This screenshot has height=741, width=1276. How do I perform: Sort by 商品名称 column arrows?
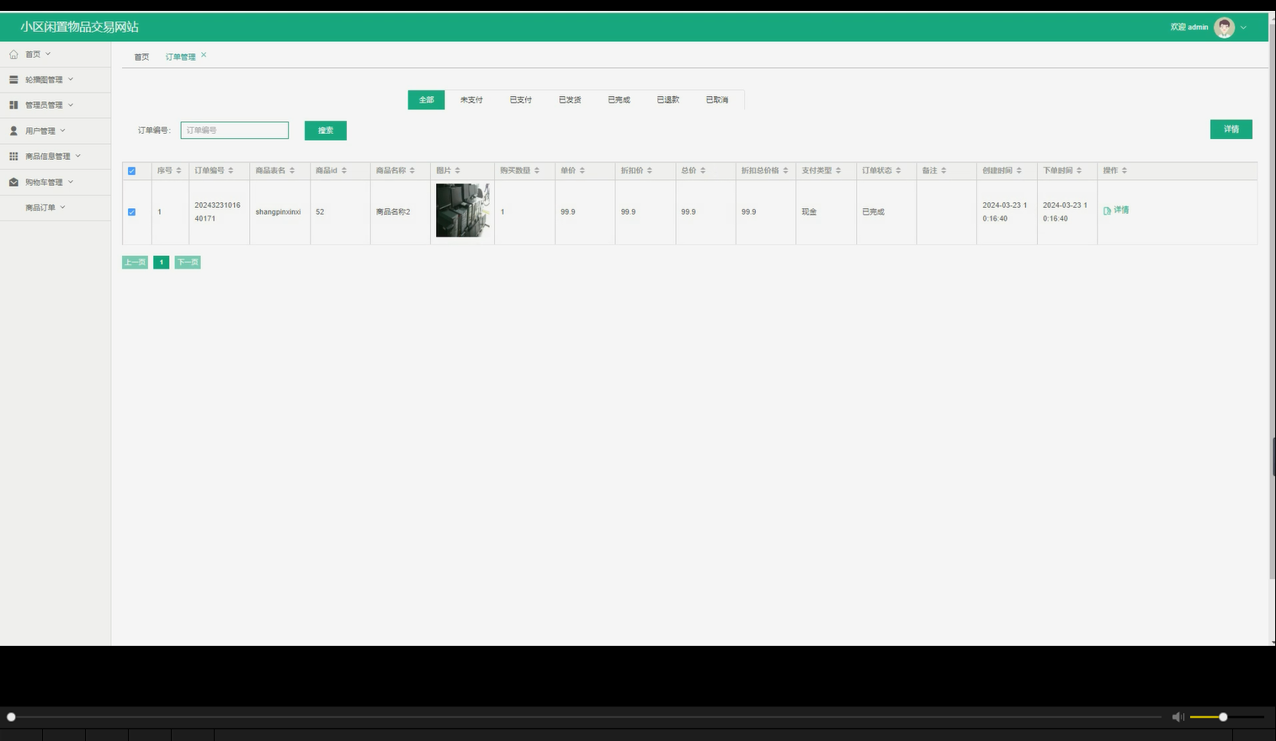click(412, 170)
